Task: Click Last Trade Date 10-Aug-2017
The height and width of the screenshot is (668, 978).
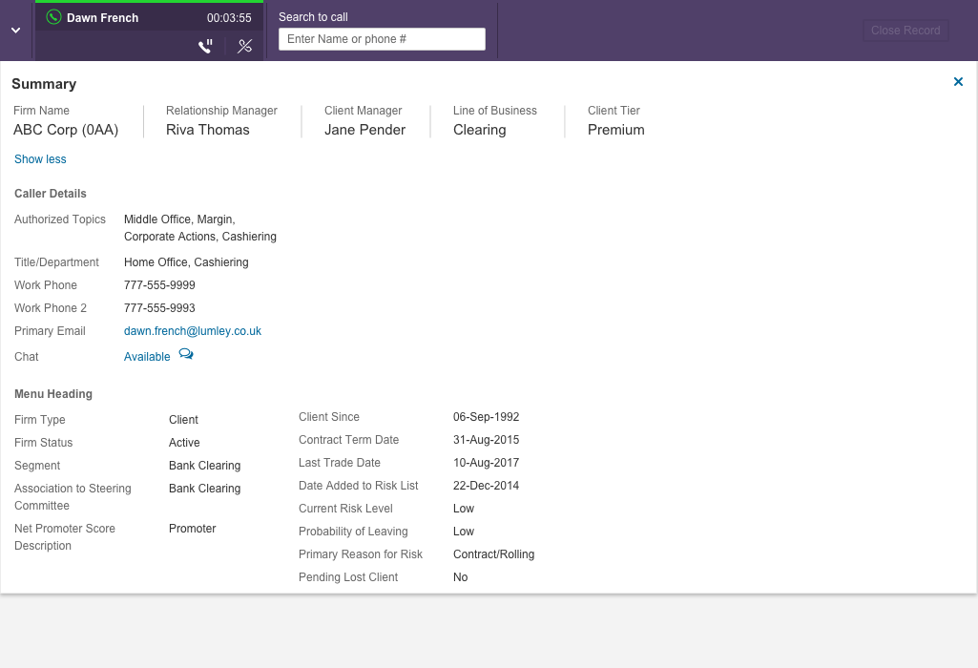Action: pyautogui.click(x=486, y=463)
